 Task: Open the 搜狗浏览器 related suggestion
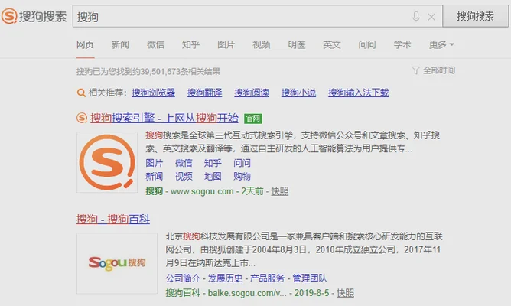pyautogui.click(x=153, y=93)
